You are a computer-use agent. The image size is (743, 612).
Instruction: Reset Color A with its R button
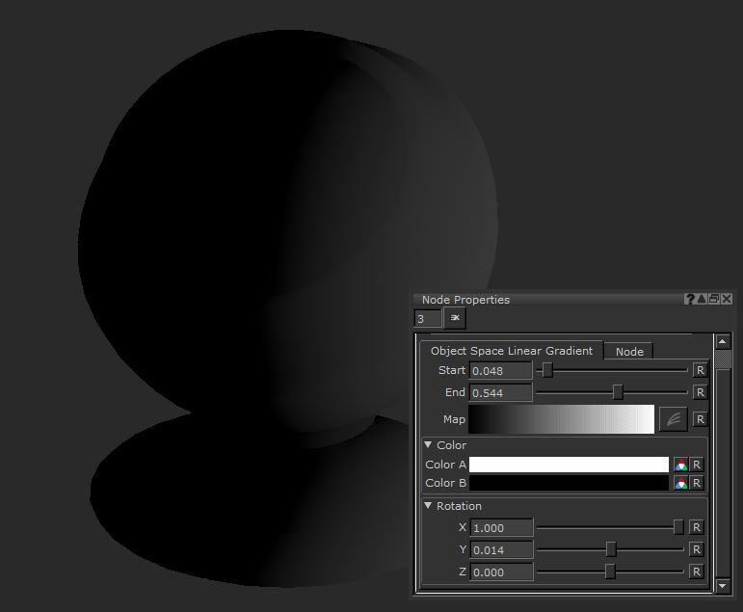697,465
